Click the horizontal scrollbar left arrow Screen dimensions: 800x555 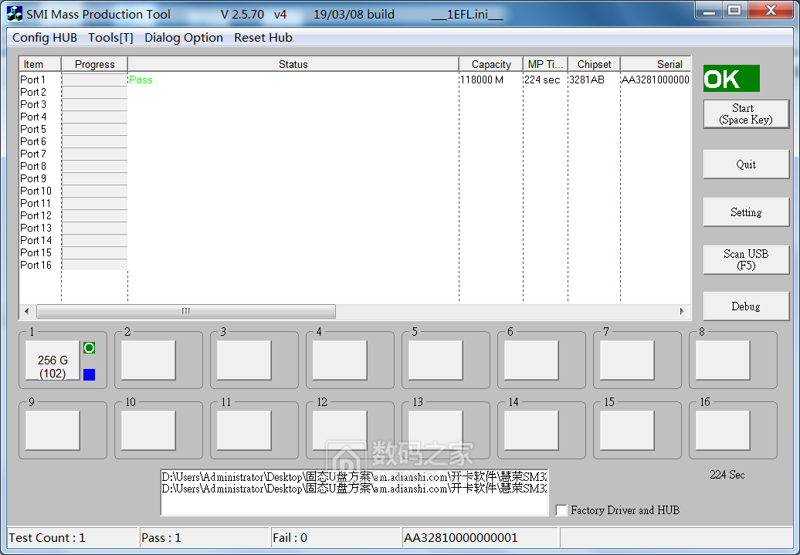(x=26, y=311)
